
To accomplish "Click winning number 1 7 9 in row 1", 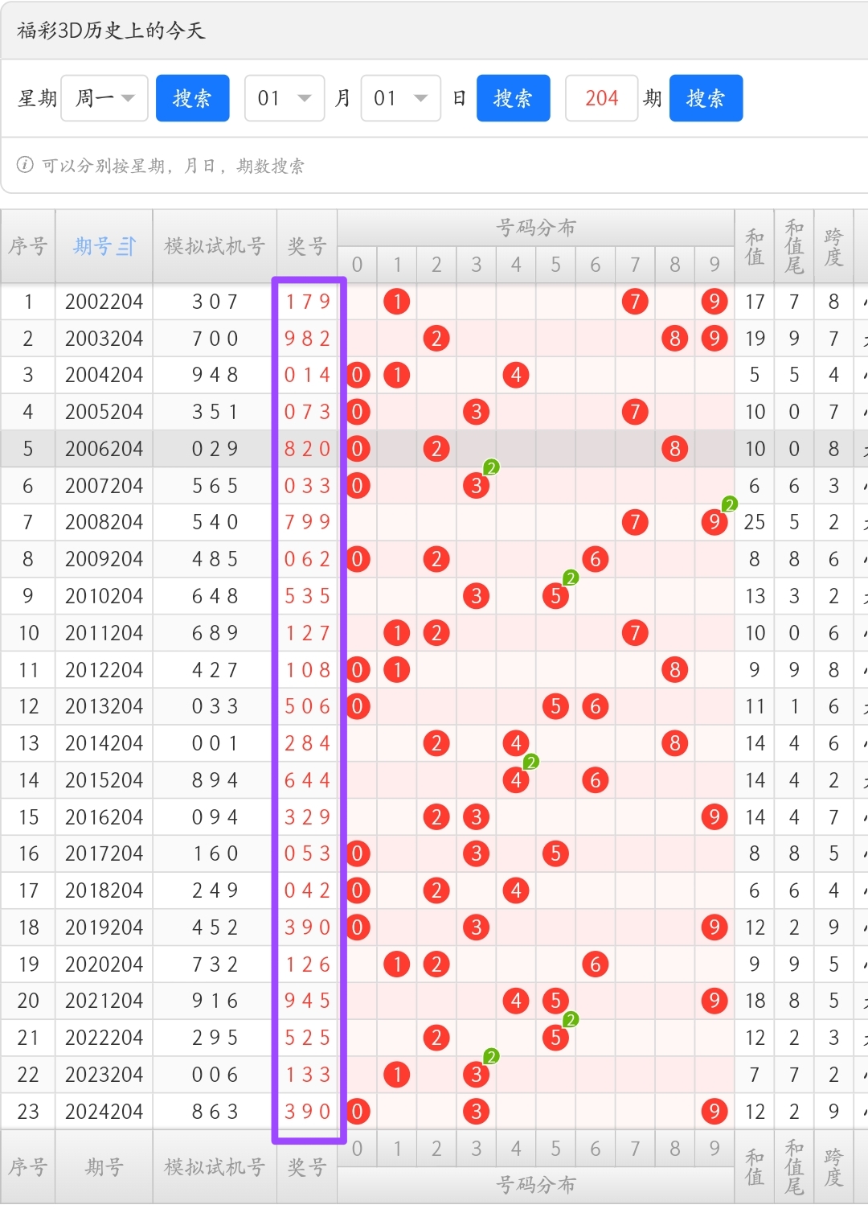I will click(x=308, y=302).
